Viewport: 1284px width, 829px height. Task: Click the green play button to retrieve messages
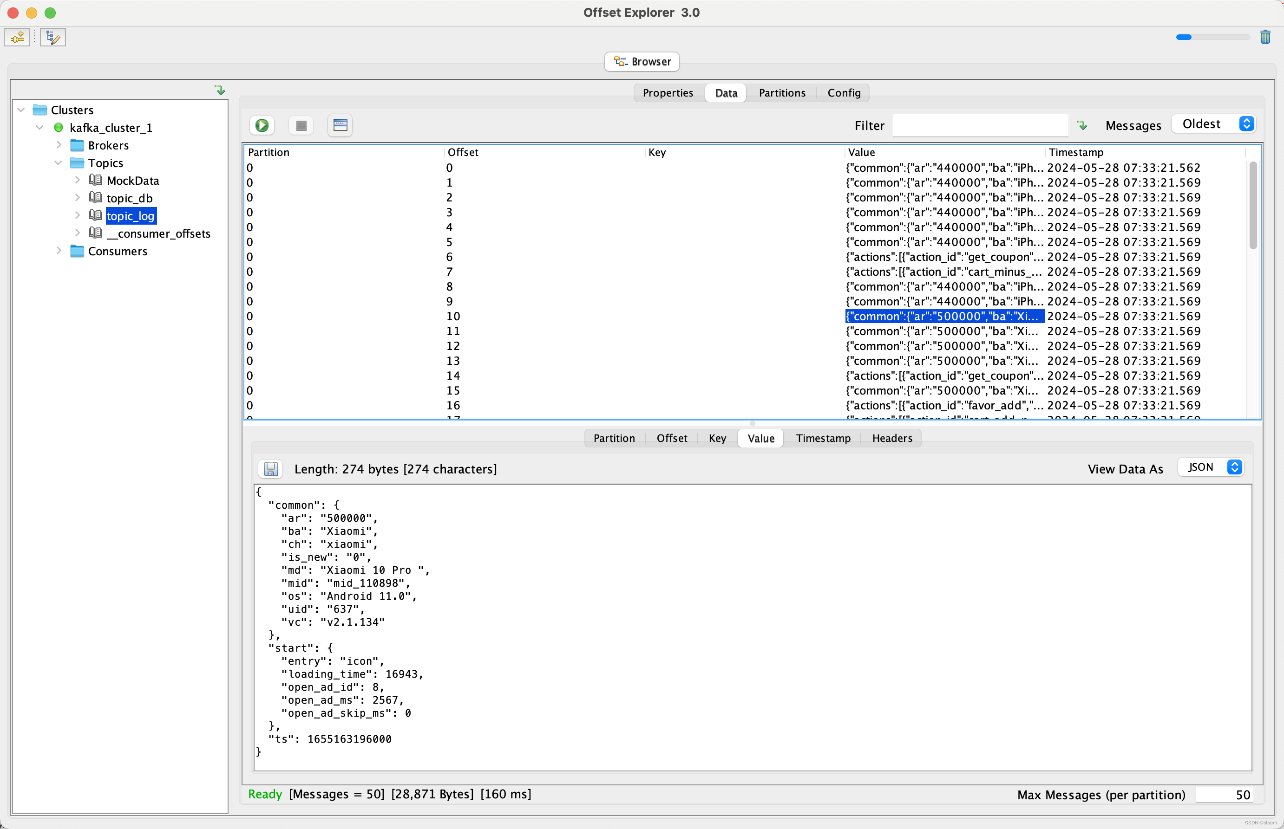[x=262, y=125]
